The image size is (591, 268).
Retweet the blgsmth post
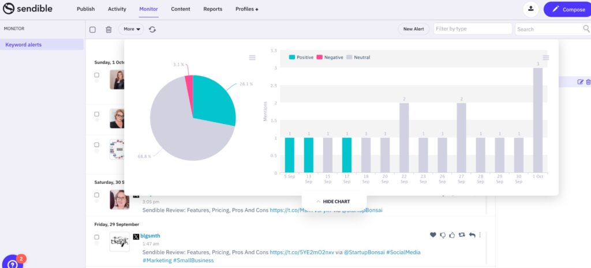[x=462, y=235]
